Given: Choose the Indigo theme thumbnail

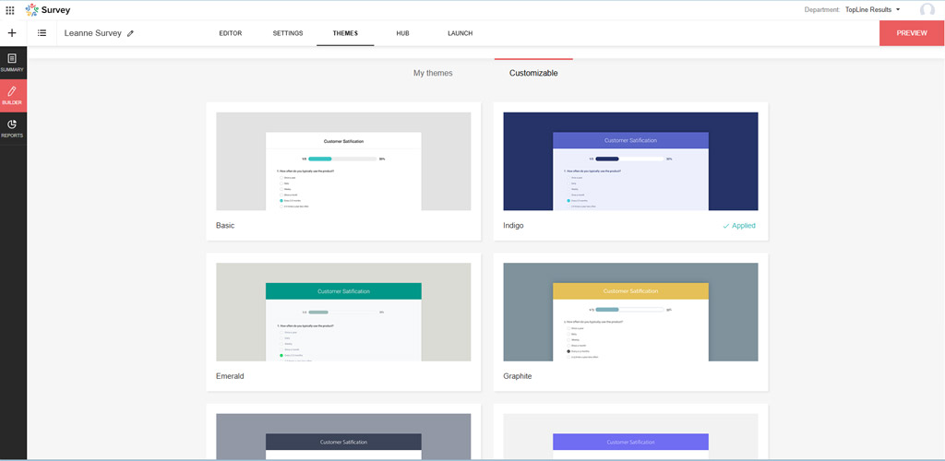Looking at the screenshot, I should 630,161.
